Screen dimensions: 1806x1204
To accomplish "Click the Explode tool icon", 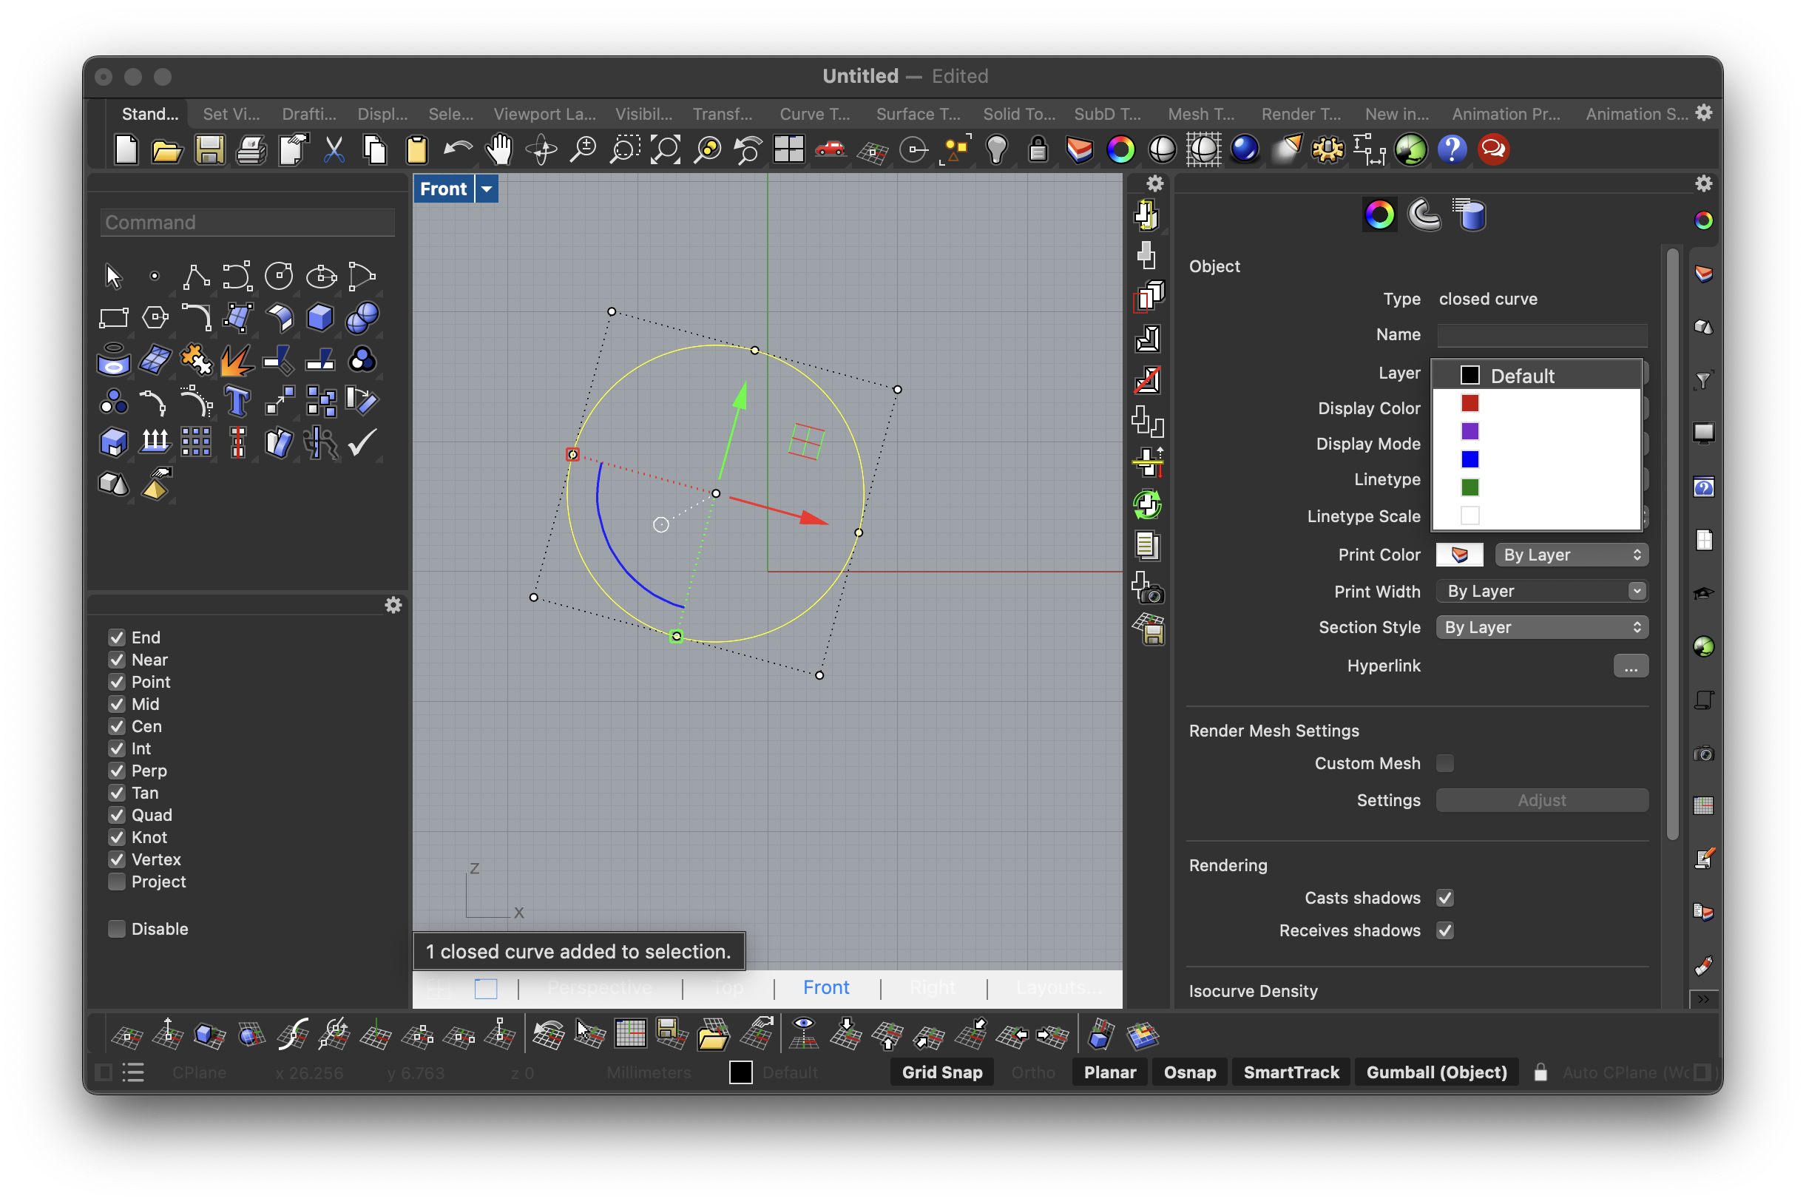I will tap(237, 359).
